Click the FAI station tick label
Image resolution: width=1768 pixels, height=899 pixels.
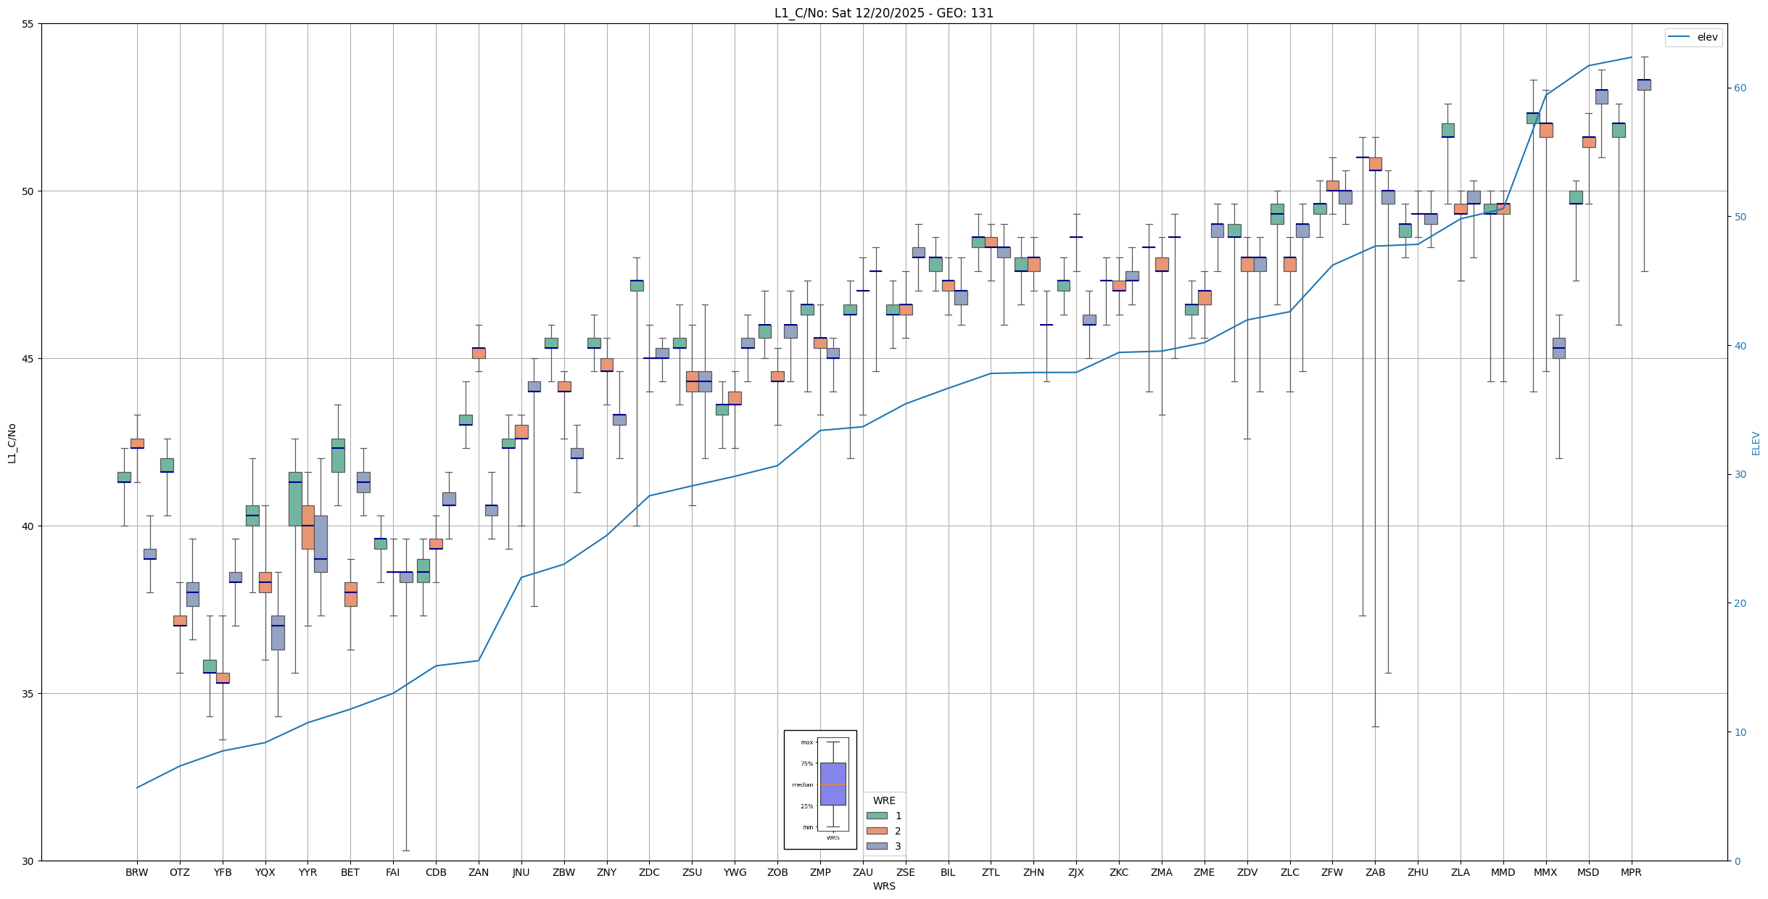pyautogui.click(x=392, y=872)
